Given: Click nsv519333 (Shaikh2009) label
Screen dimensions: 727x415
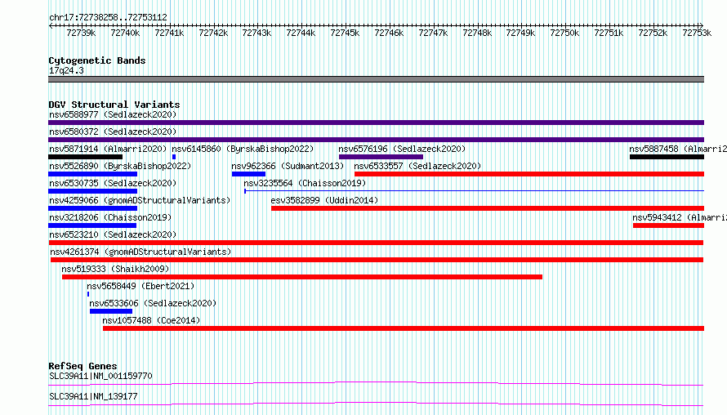Looking at the screenshot, I should (x=115, y=269).
